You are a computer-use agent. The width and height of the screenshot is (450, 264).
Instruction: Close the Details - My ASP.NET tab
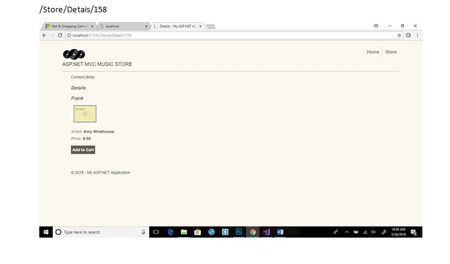click(200, 26)
